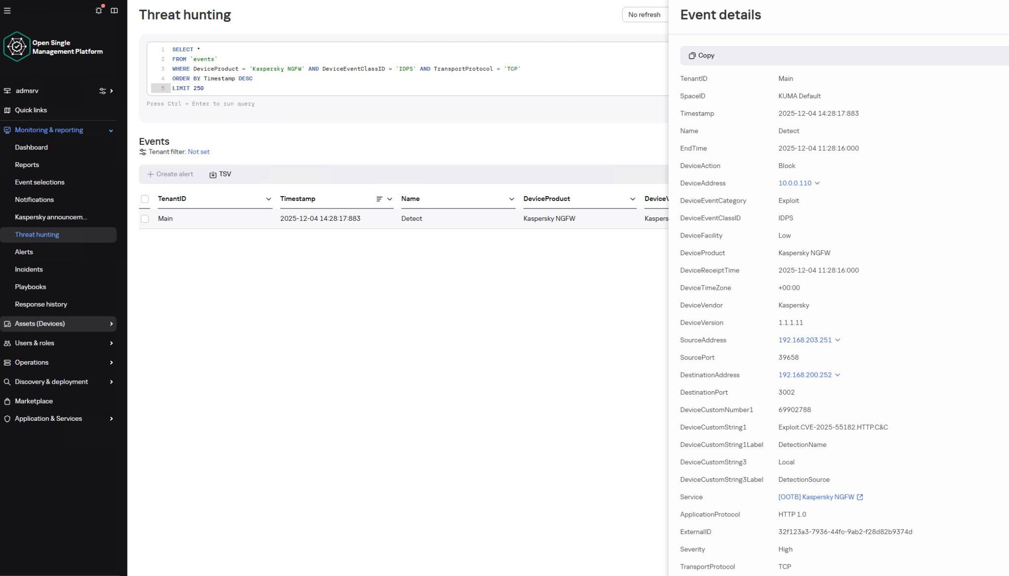Export events using the TSV download icon

[x=212, y=174]
